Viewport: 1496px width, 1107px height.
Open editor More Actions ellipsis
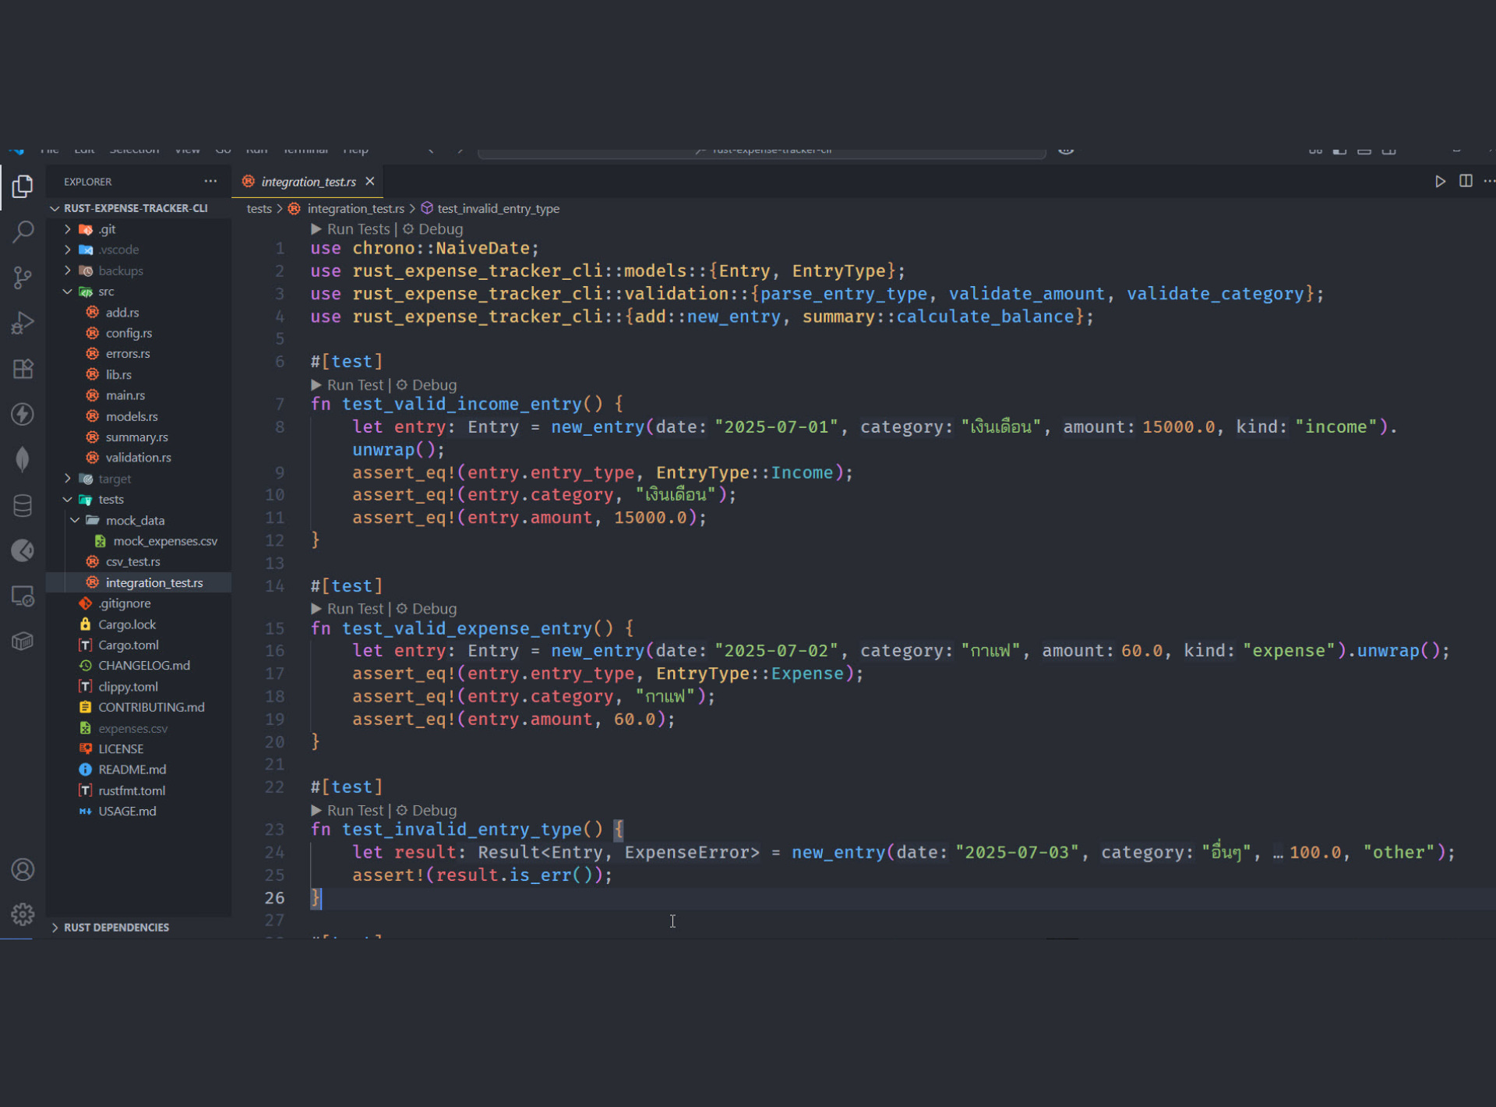point(1489,181)
